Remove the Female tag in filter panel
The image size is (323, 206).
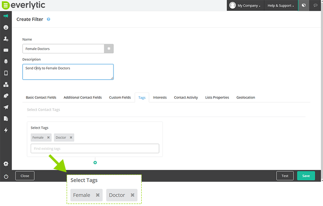tap(48, 137)
